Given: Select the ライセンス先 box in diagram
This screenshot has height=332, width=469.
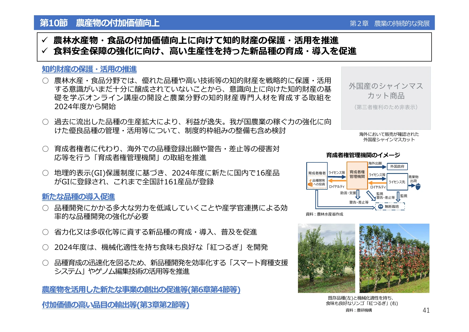Looking at the screenshot, I should click(x=397, y=182).
